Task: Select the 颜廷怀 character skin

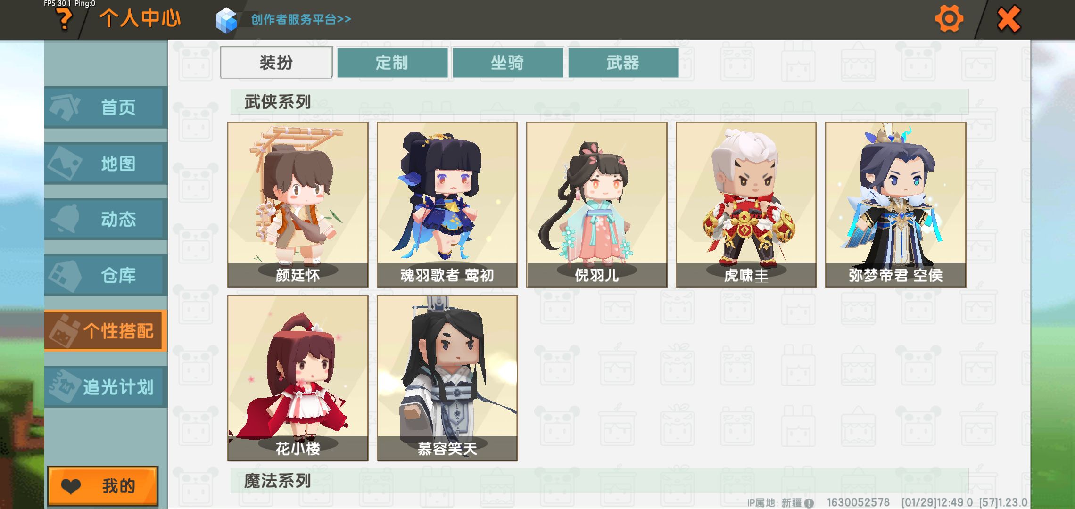Action: [298, 205]
